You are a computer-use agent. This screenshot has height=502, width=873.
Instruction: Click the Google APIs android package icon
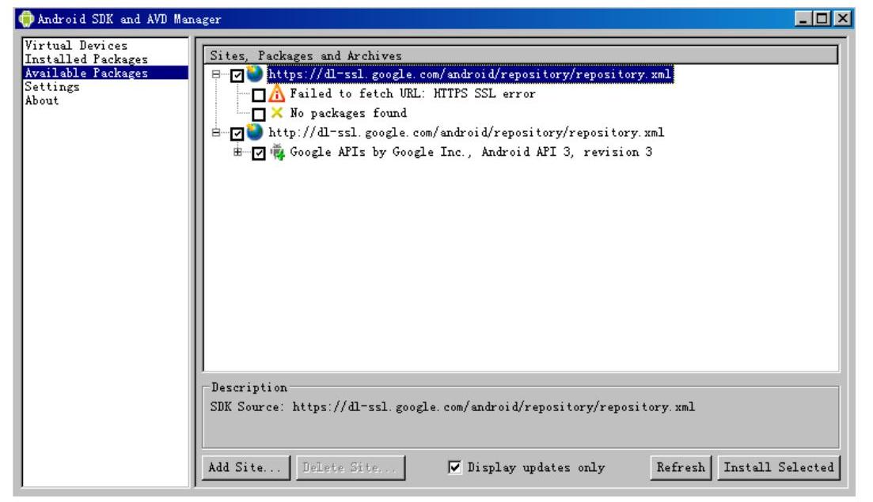tap(277, 152)
